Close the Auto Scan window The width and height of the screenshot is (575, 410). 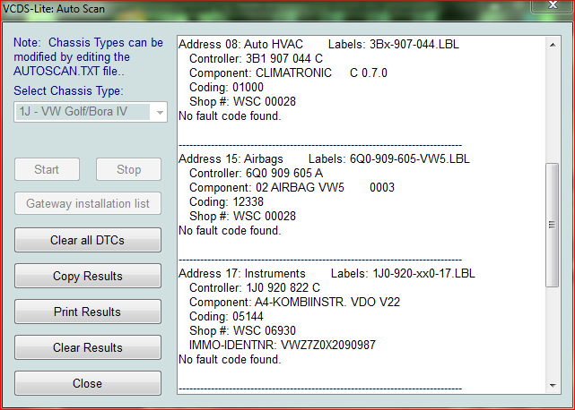(553, 5)
